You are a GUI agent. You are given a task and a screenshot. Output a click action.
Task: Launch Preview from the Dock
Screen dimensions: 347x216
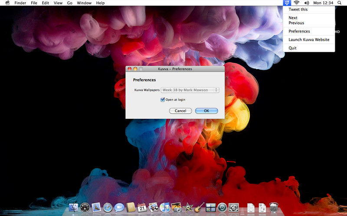(x=154, y=207)
